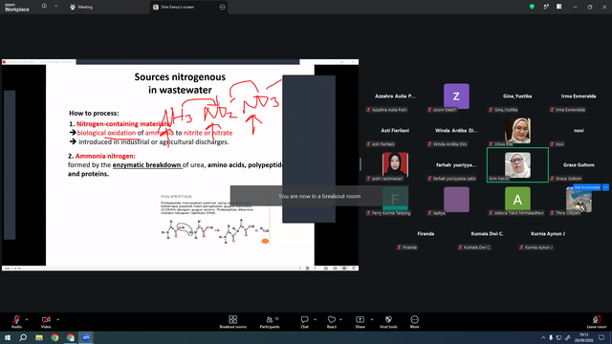Click muted mic icon next to Irma Esmeralda
This screenshot has width=612, height=344.
(552, 110)
